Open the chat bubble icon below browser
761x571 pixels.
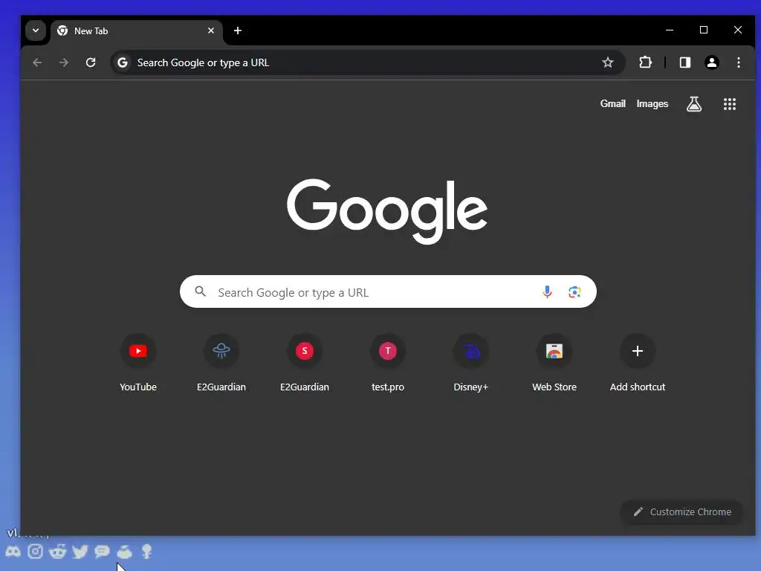pyautogui.click(x=102, y=552)
